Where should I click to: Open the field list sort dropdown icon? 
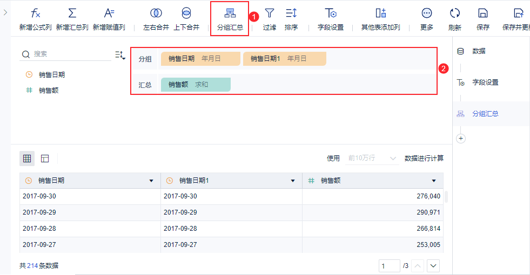tap(120, 54)
